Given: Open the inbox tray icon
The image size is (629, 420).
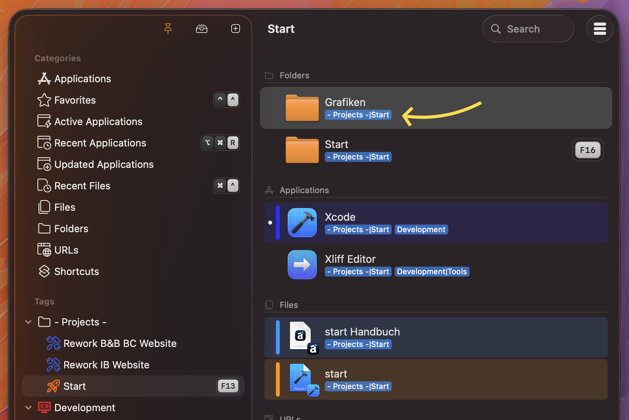Looking at the screenshot, I should [x=201, y=29].
